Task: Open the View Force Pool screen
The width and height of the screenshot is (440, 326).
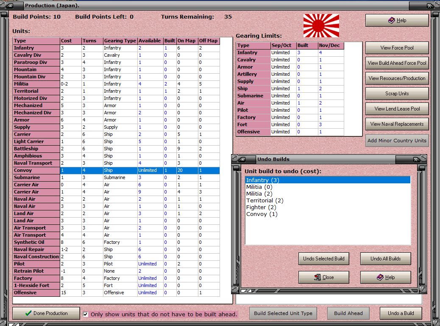Action: pyautogui.click(x=397, y=48)
